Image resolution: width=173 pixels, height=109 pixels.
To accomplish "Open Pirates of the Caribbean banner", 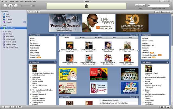I will pos(65,23).
